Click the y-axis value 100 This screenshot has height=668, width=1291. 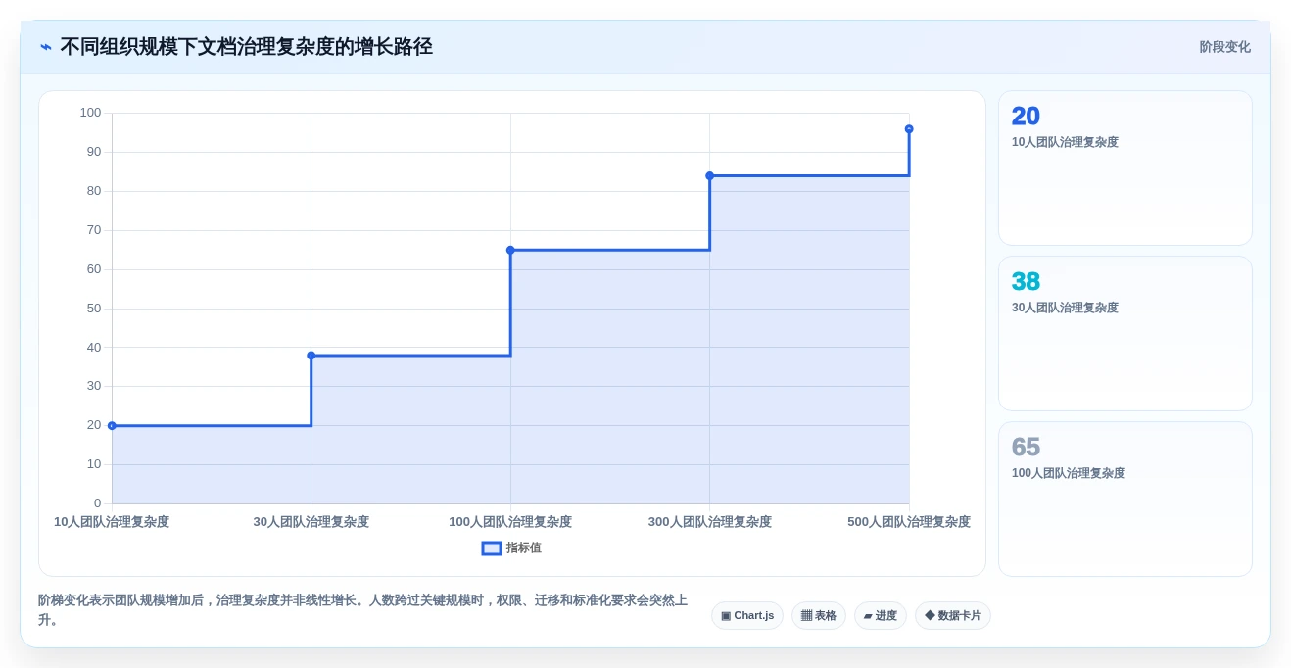pyautogui.click(x=90, y=113)
